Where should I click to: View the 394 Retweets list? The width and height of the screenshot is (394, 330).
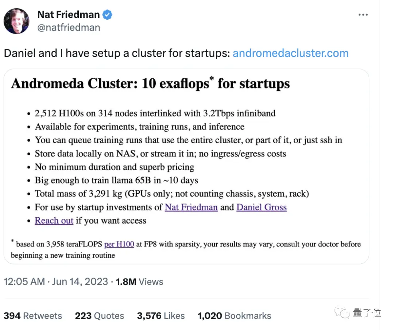33,316
